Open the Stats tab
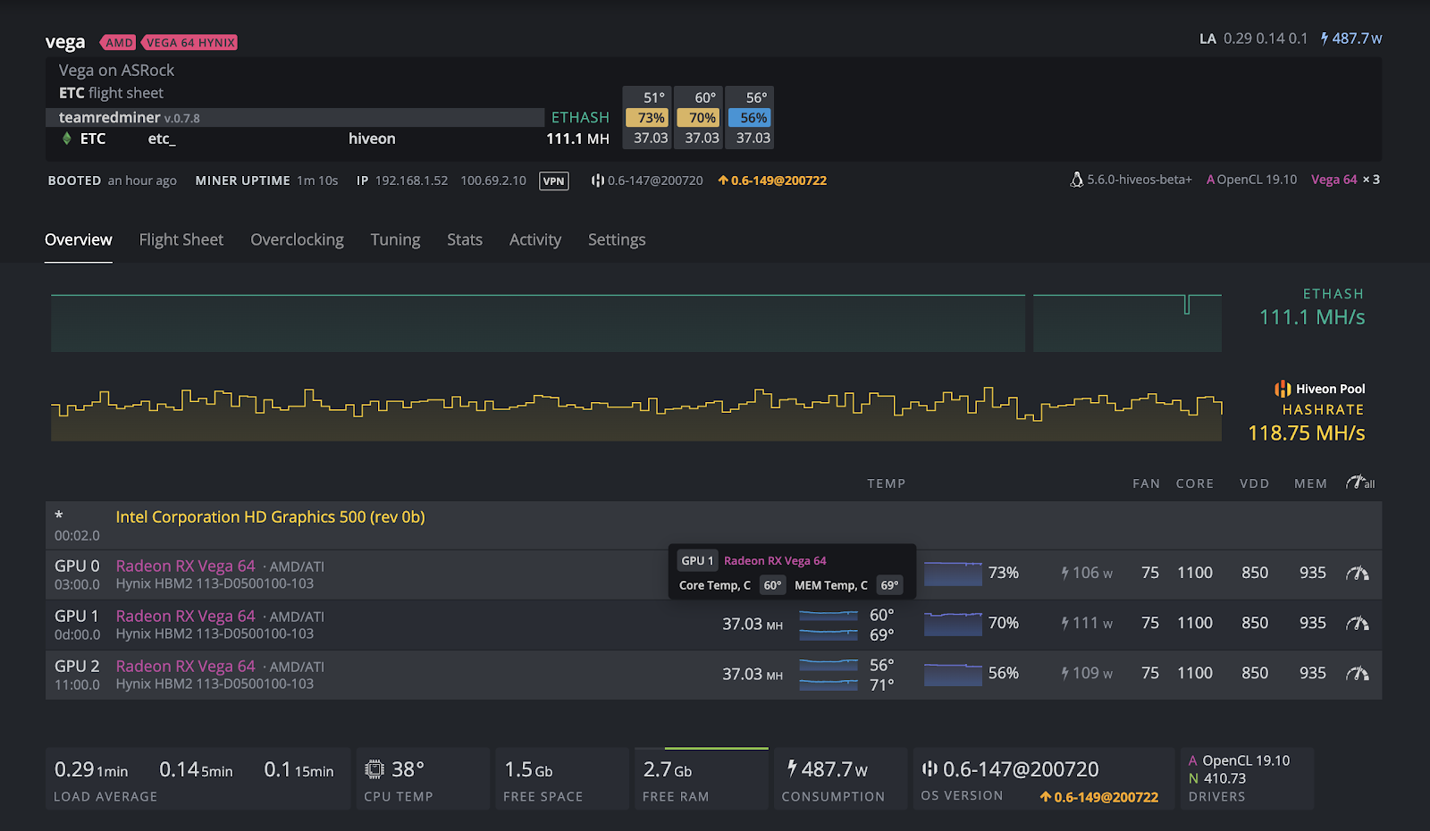 click(x=465, y=239)
